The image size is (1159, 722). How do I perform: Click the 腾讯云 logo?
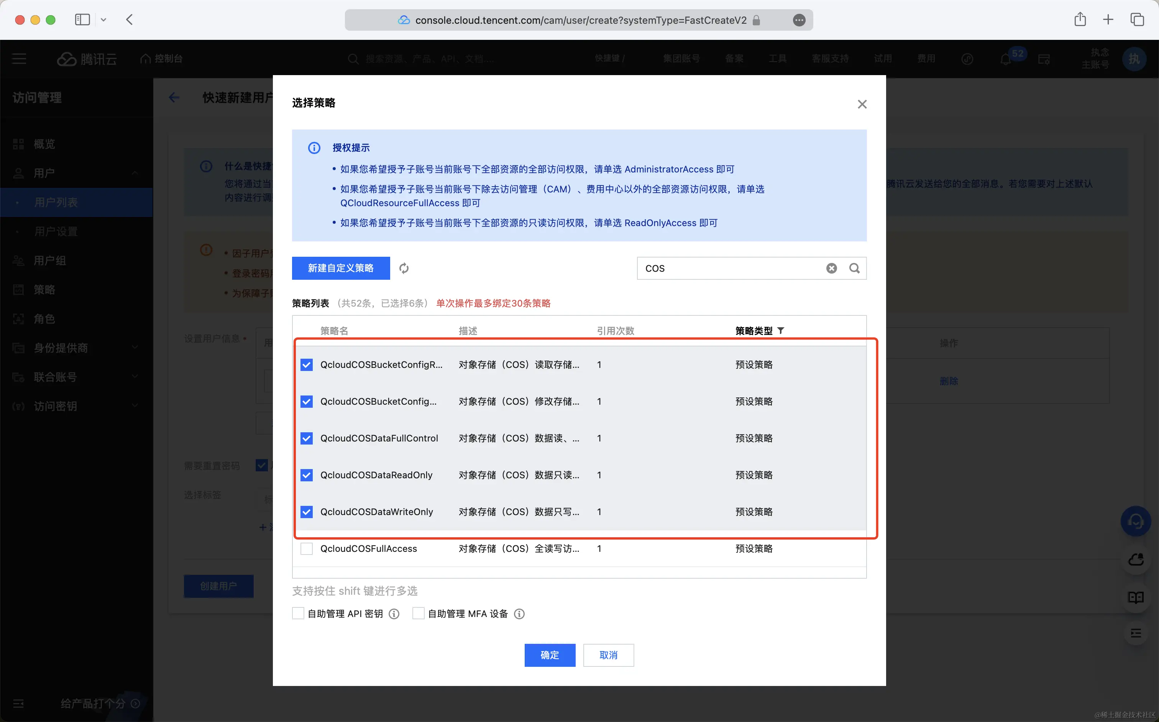(x=87, y=59)
